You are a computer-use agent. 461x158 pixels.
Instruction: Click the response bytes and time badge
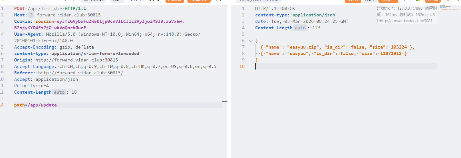(x=258, y=1)
